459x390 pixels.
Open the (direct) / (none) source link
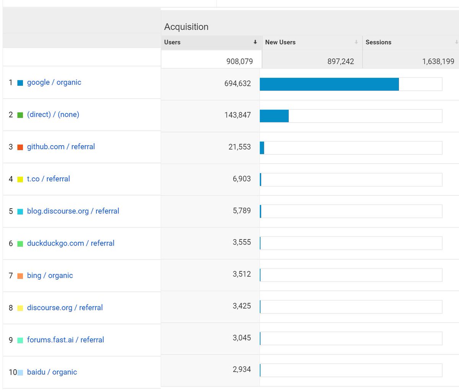53,115
